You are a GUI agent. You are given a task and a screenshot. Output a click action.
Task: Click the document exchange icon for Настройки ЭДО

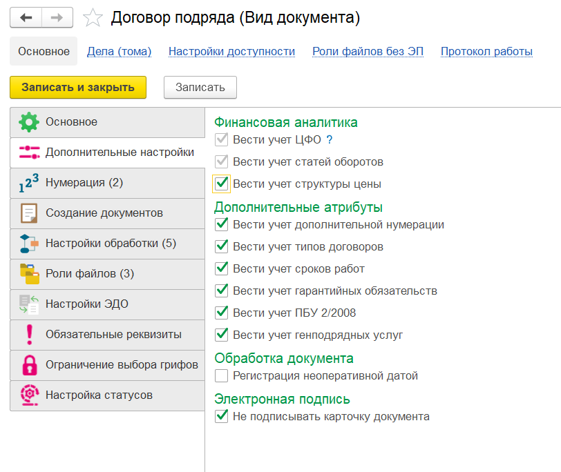(29, 304)
